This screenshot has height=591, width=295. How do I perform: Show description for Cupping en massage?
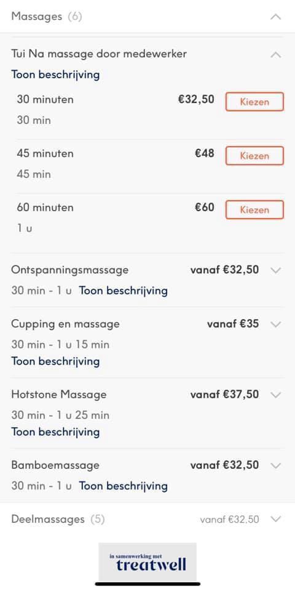pos(55,361)
